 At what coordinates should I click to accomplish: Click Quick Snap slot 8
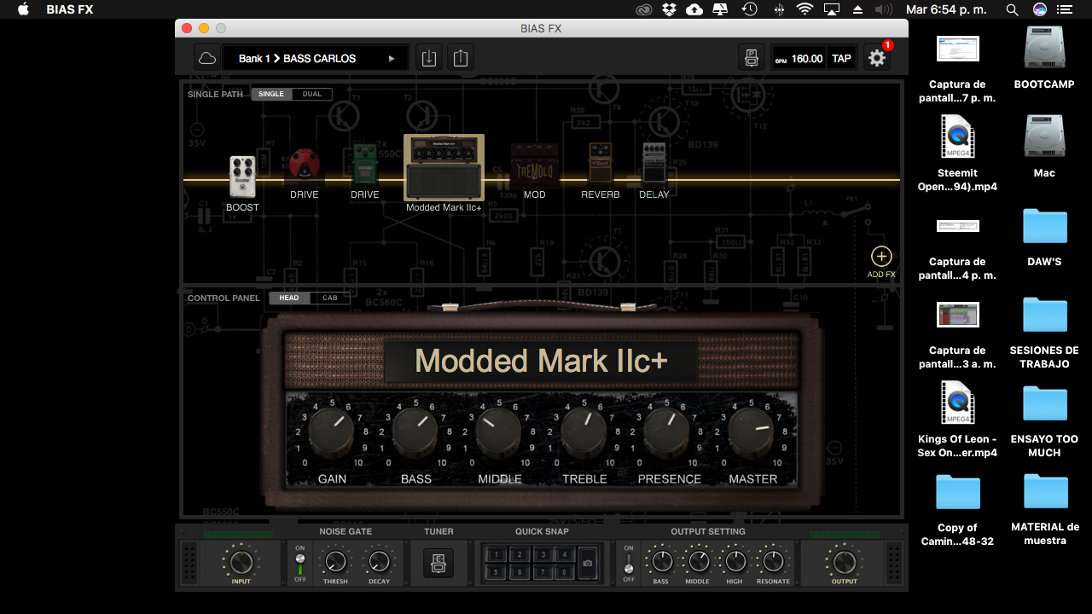click(564, 573)
